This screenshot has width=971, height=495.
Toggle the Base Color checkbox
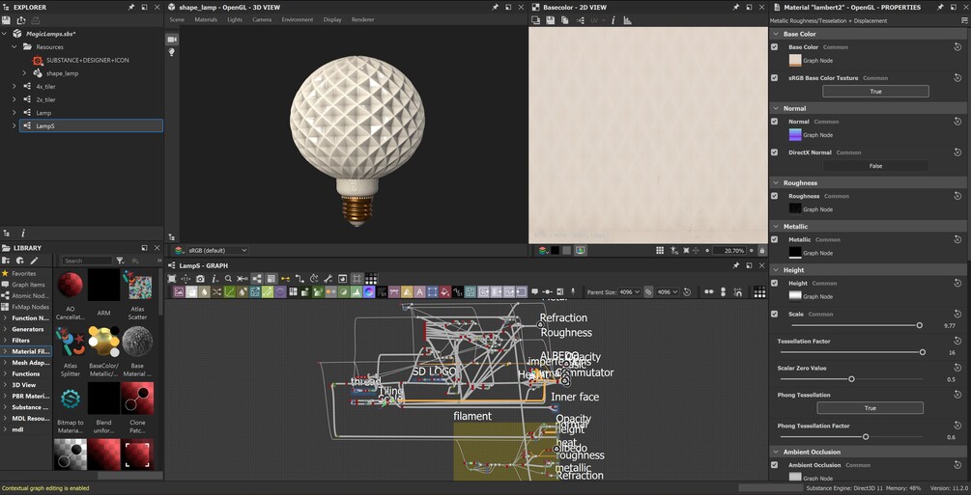click(774, 47)
